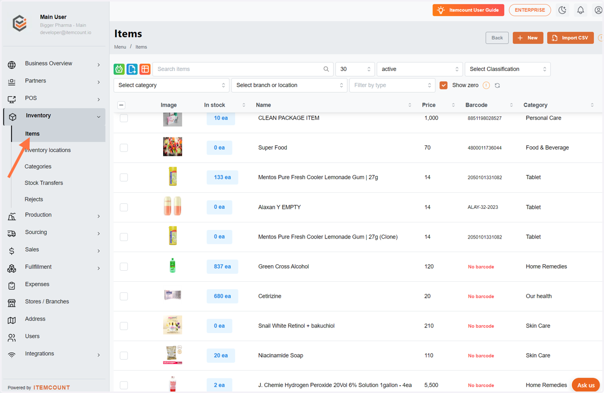Click the lightbulb icon in User Guide
The height and width of the screenshot is (393, 604).
(x=441, y=10)
